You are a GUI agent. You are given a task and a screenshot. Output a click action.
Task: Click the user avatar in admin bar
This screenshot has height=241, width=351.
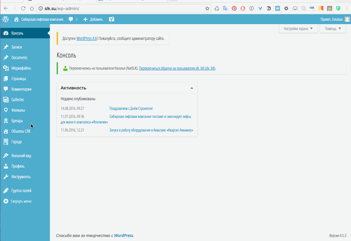(347, 19)
